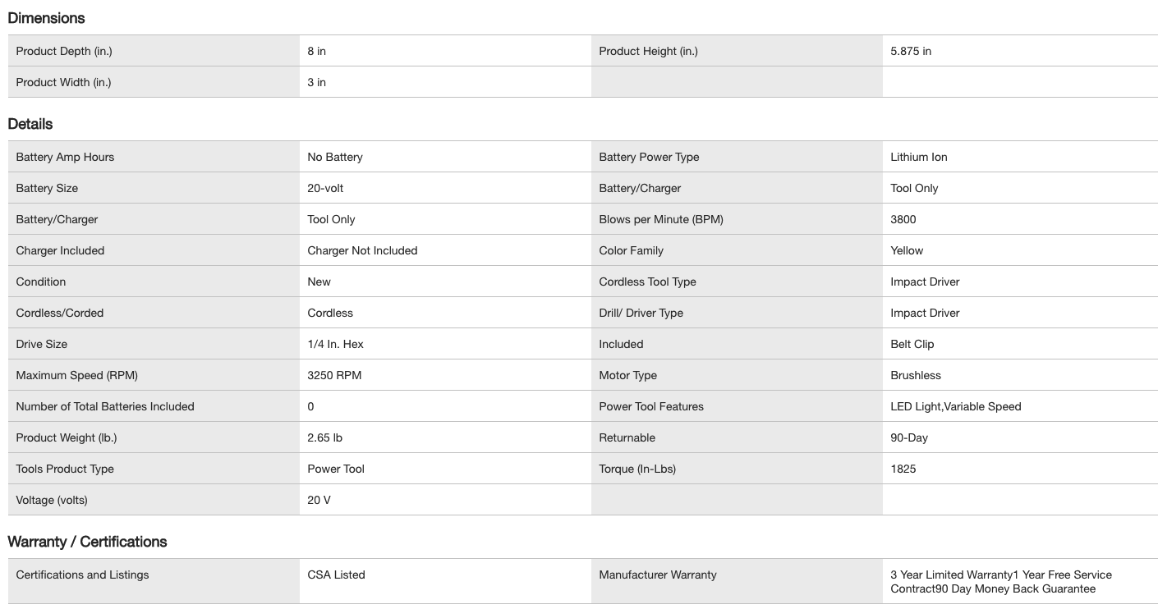
Task: Click the Warranty / Certifications heading
Action: click(x=87, y=542)
